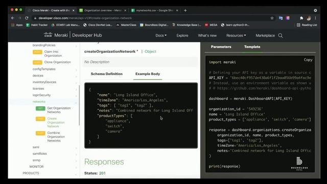Open the Apps bookmark shortcut
Image resolution: width=327 pixels, height=184 pixels.
click(x=17, y=25)
